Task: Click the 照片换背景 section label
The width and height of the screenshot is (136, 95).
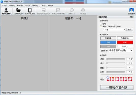Action: (104, 35)
